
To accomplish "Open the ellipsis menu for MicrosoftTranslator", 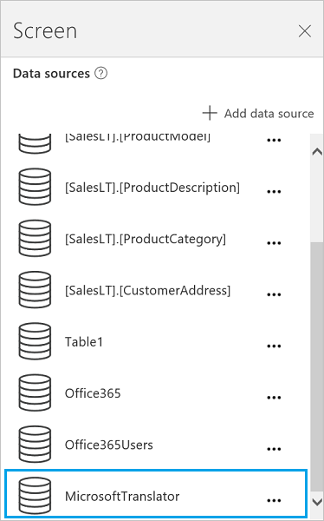I will (x=274, y=501).
